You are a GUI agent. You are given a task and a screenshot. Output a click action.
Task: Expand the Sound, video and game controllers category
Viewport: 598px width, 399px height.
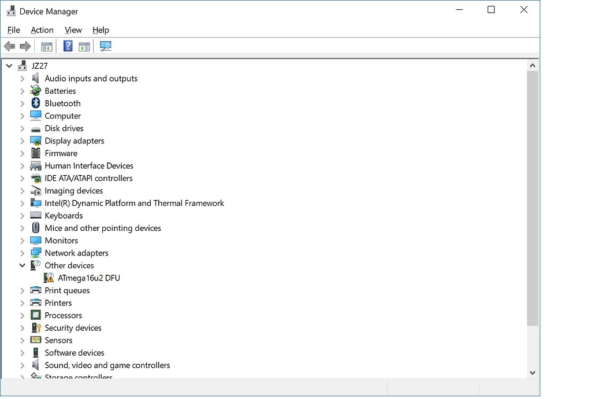tap(23, 365)
